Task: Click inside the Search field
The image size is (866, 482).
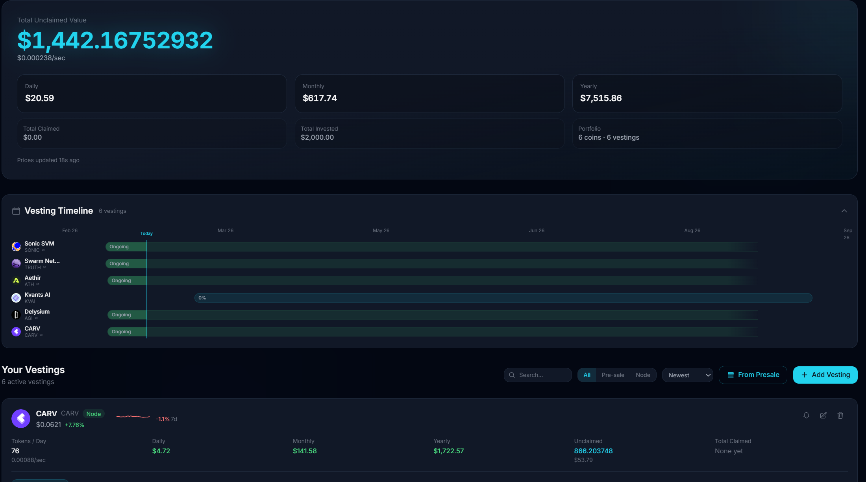Action: coord(539,375)
